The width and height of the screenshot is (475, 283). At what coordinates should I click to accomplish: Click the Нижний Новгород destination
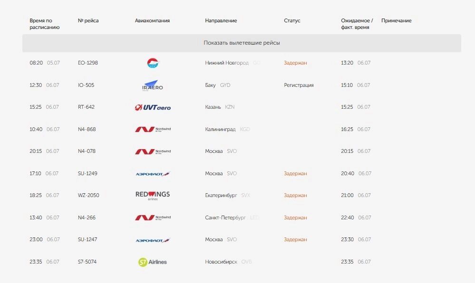click(x=227, y=63)
